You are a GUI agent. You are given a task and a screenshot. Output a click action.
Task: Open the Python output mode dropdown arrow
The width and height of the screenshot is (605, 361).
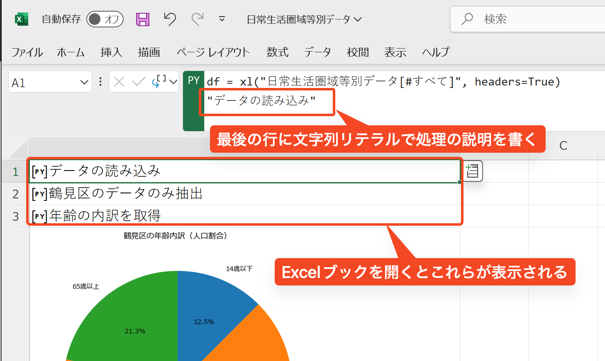[x=173, y=82]
